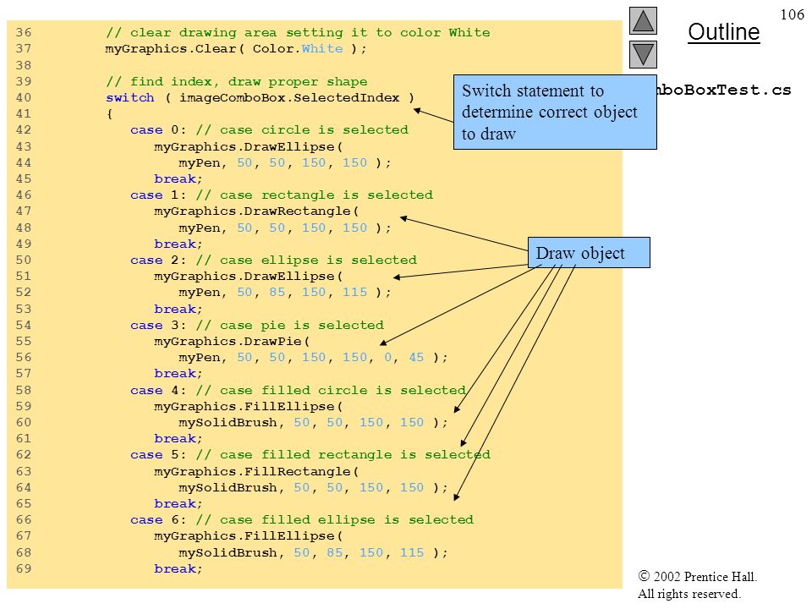Click the myGraphics.Clear code on line 37
Viewport: 812px width, 609px height.
point(236,49)
